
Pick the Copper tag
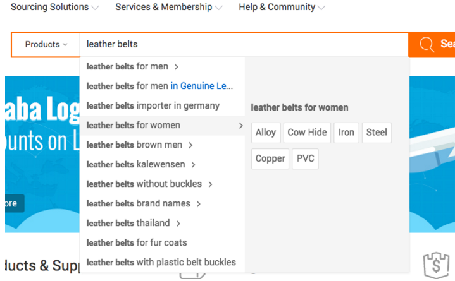pyautogui.click(x=270, y=158)
